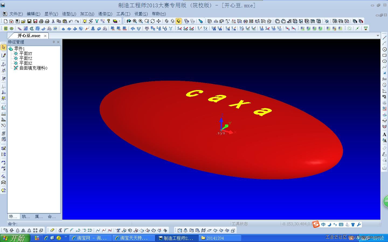
Task: Switch to the 轨... panel tab
Action: coord(26,216)
